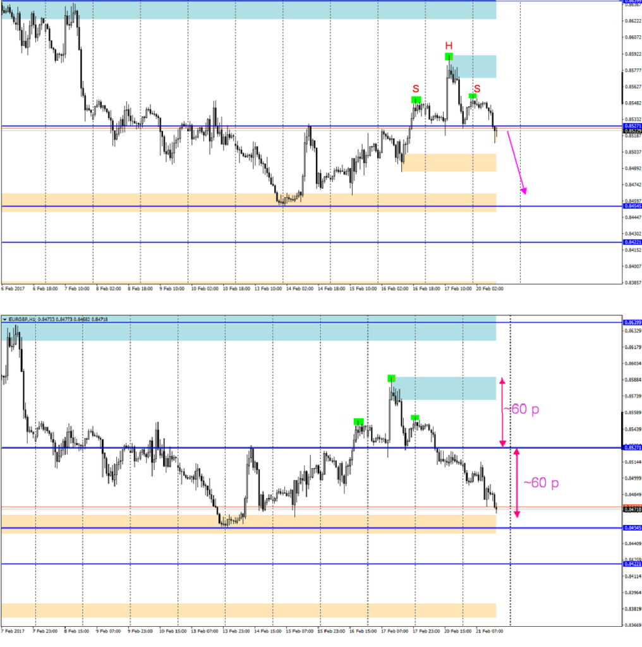
Task: Click the 0.86179 price axis label
Action: [x=633, y=347]
